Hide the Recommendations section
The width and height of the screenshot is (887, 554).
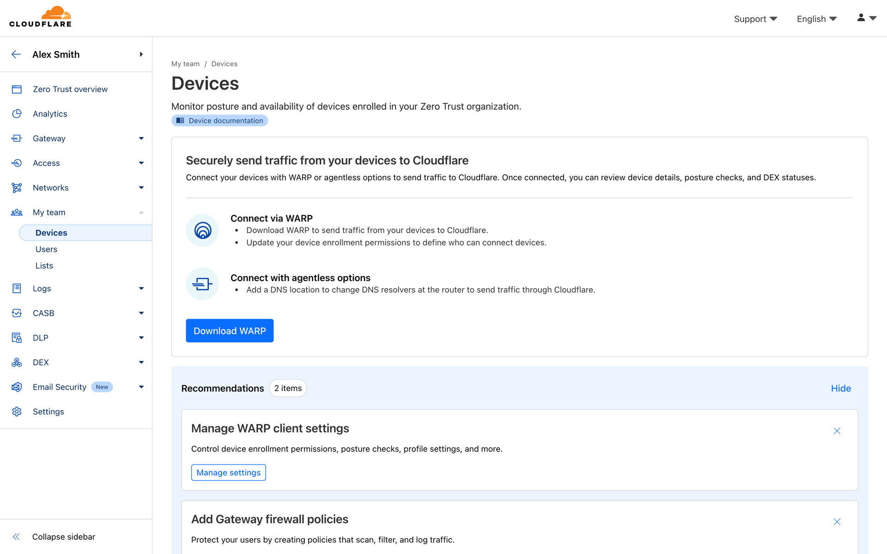click(x=841, y=388)
